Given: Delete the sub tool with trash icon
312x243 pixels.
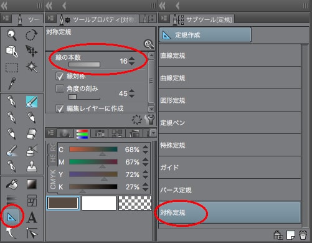Looking at the screenshot, I should tap(303, 235).
